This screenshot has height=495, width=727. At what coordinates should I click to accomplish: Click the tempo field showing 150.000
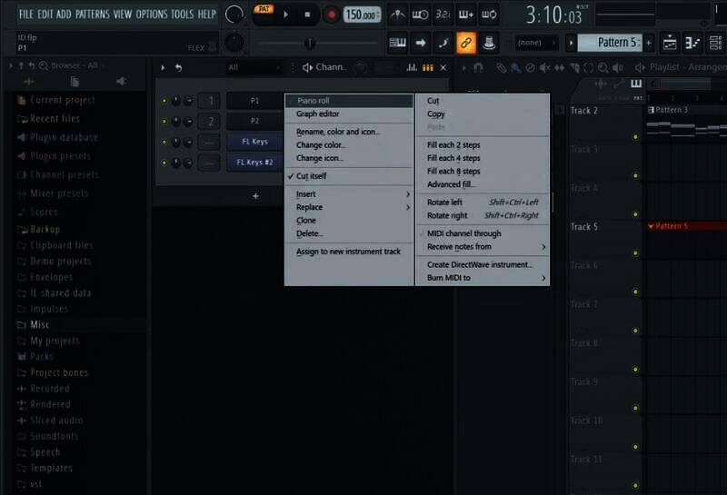(x=362, y=15)
